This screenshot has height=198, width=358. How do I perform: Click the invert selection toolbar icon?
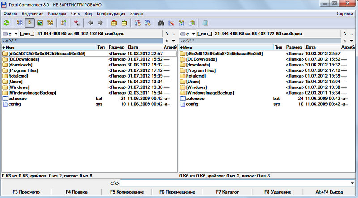(64, 23)
